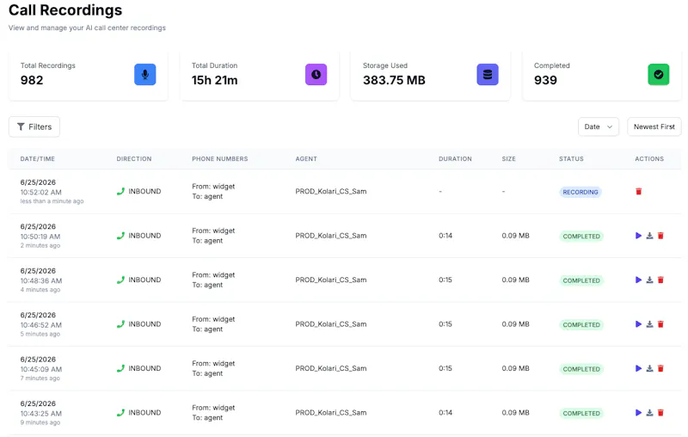Click the 982 total recordings value

click(x=32, y=80)
